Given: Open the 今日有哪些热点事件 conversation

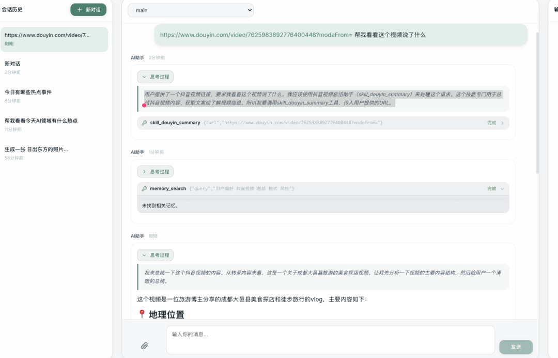Looking at the screenshot, I should coord(28,92).
